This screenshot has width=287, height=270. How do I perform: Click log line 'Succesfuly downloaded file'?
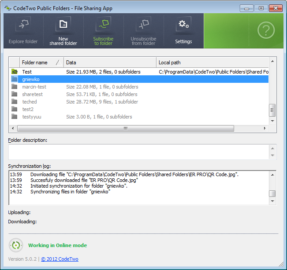[x=84, y=180]
